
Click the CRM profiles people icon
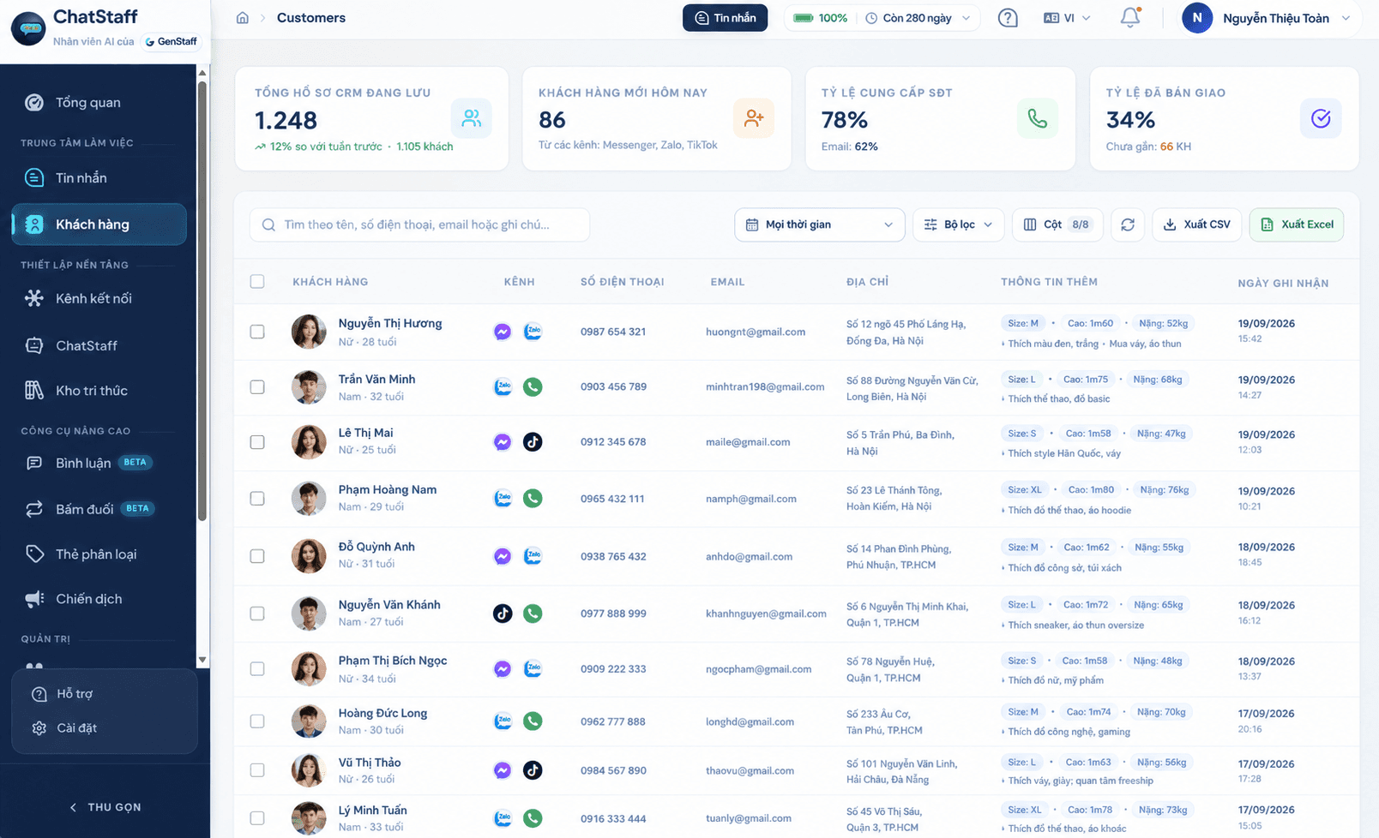point(472,118)
